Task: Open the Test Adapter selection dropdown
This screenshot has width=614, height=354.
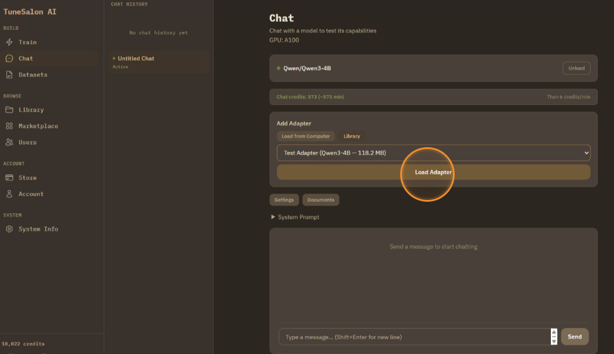Action: pyautogui.click(x=433, y=153)
